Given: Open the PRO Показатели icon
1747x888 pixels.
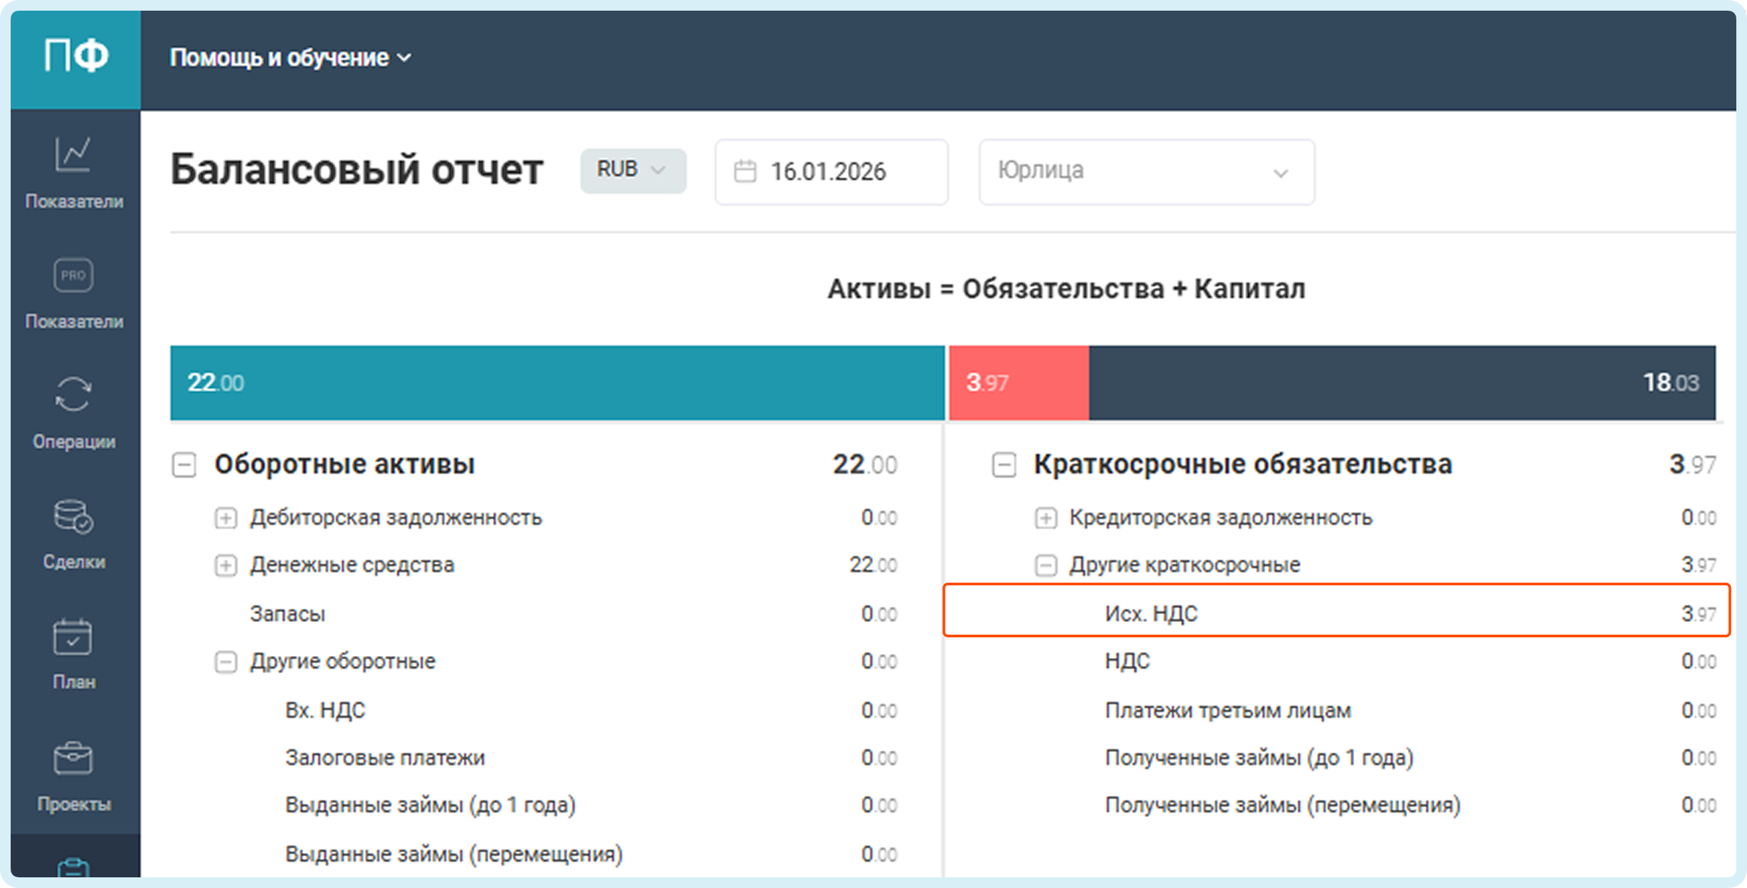Looking at the screenshot, I should [73, 276].
